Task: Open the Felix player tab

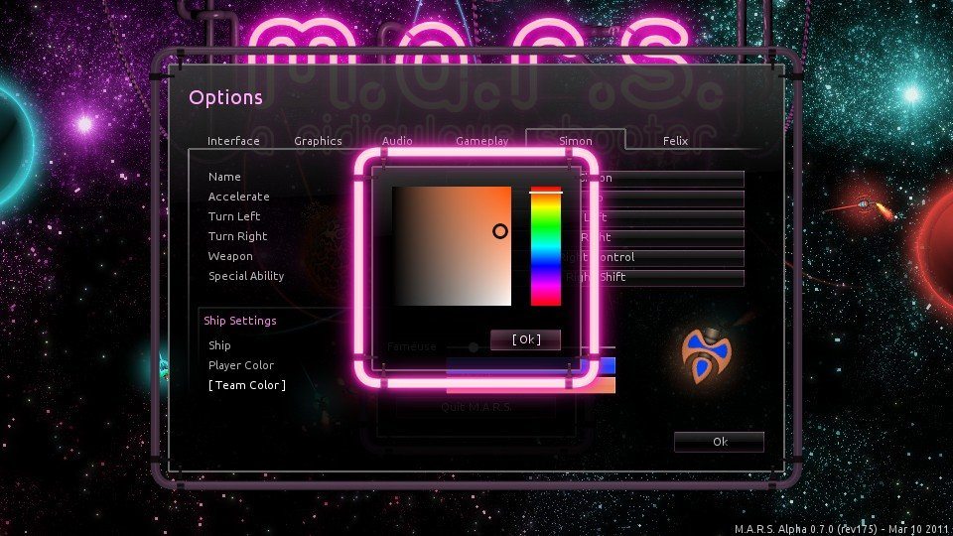Action: [675, 141]
